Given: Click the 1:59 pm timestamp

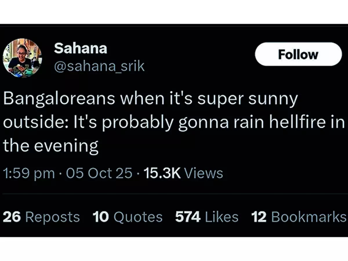Looking at the screenshot, I should pos(29,173).
